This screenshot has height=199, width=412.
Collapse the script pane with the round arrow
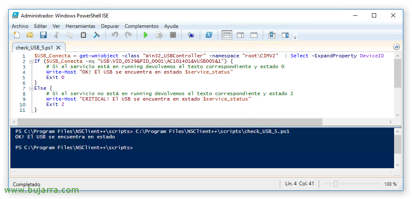click(396, 47)
